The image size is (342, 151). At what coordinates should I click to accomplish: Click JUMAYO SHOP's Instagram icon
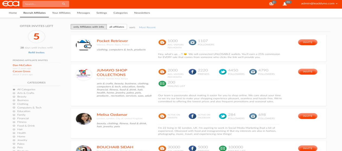[253, 72]
